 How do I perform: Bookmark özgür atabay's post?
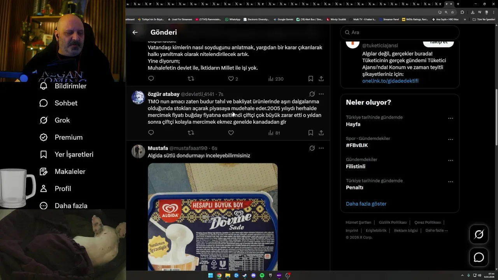tap(310, 133)
